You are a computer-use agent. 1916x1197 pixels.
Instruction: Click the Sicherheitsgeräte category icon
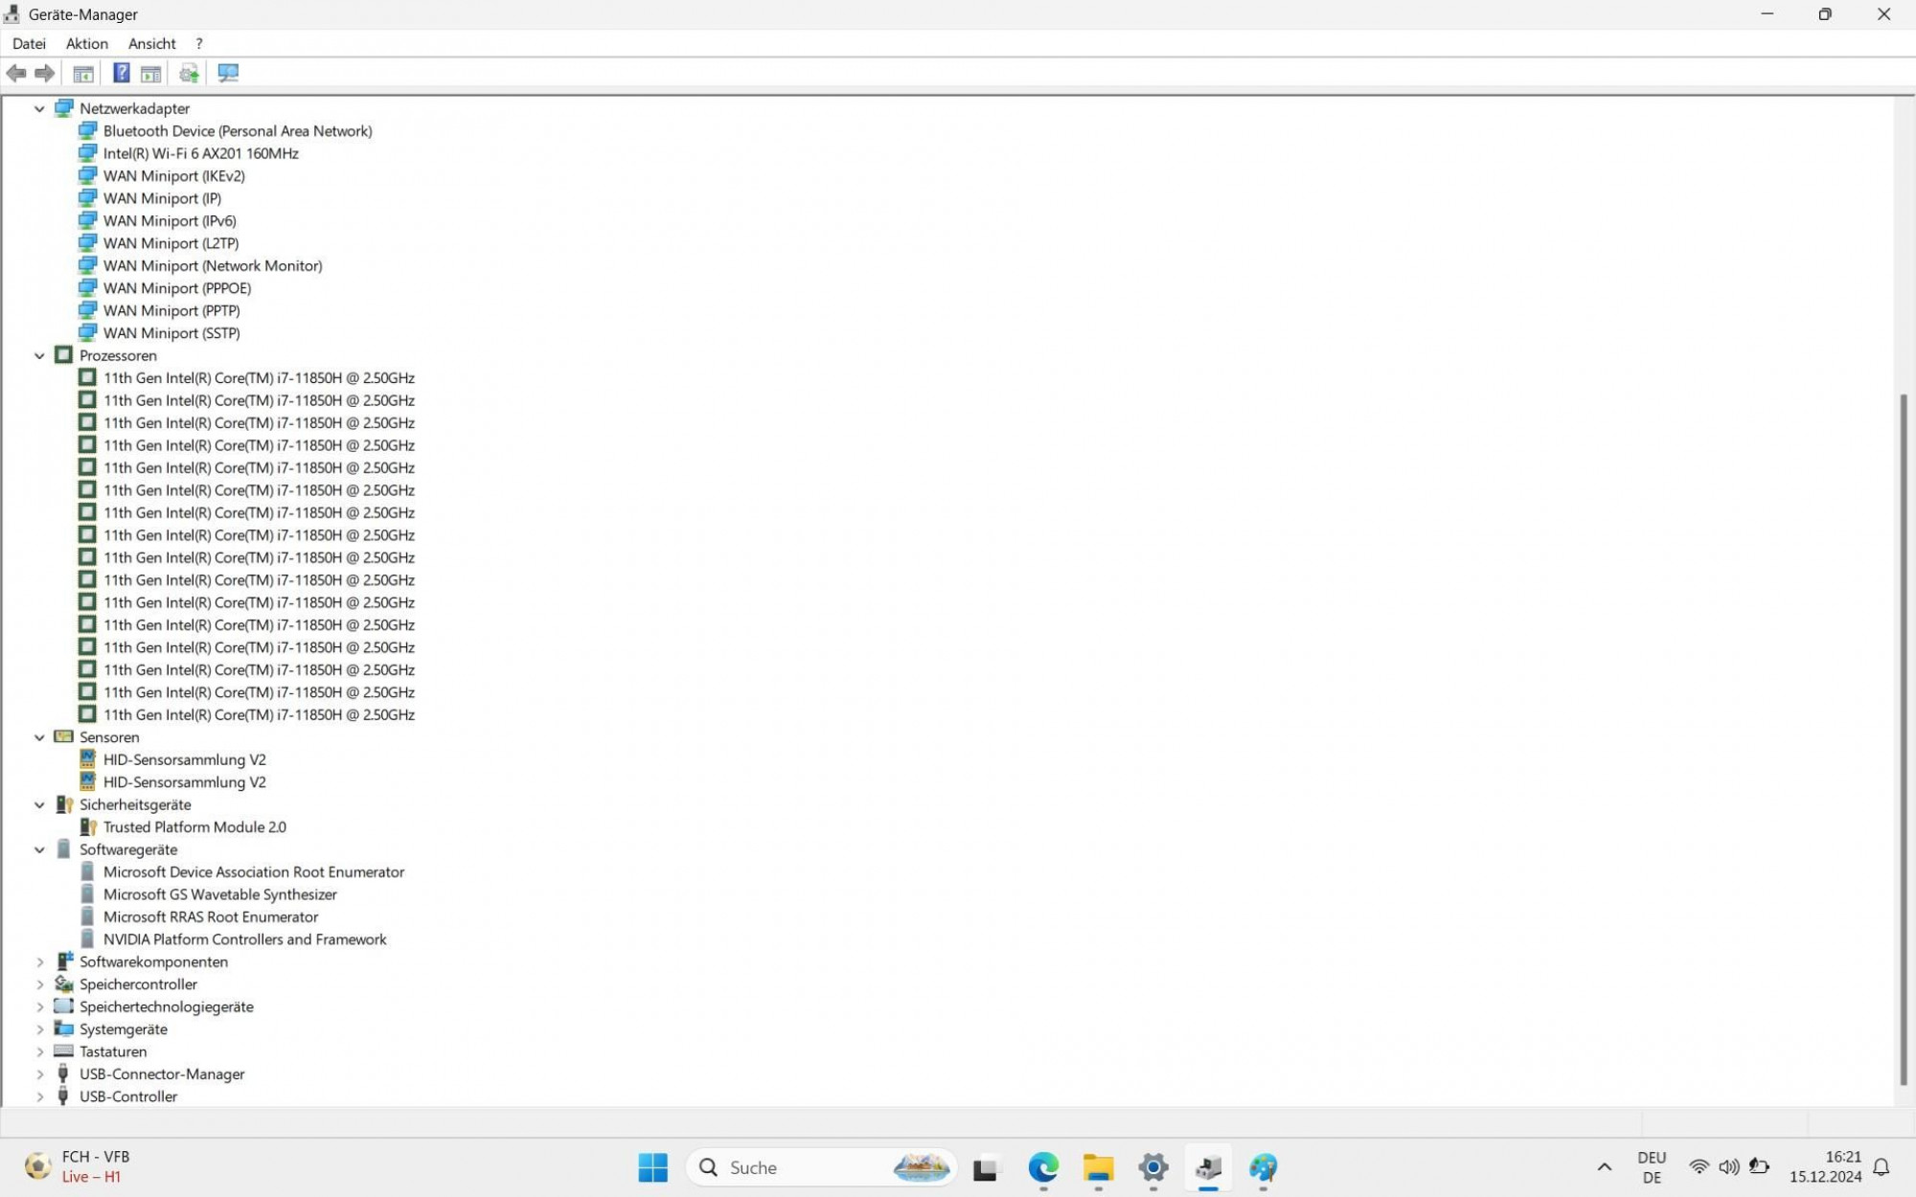[64, 804]
